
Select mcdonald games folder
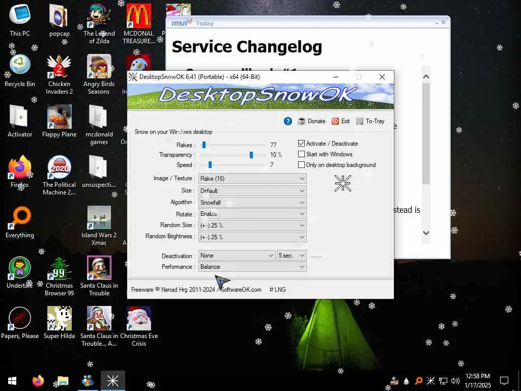coord(99,125)
